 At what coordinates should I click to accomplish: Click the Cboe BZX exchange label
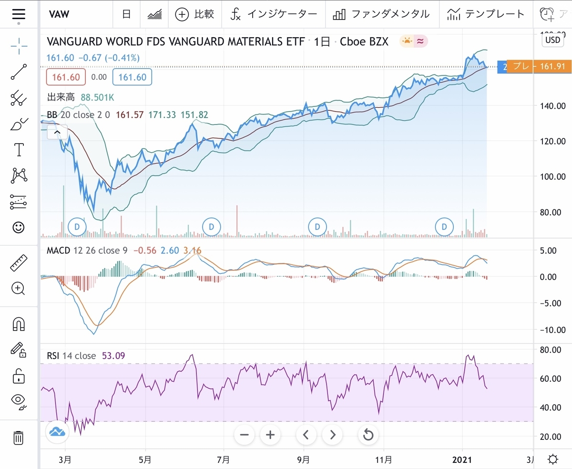point(364,42)
